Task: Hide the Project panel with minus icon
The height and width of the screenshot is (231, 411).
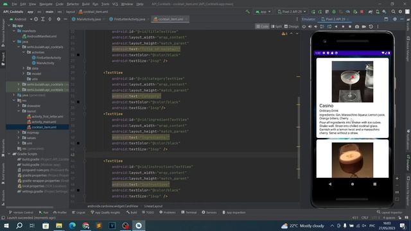Action: click(66, 19)
